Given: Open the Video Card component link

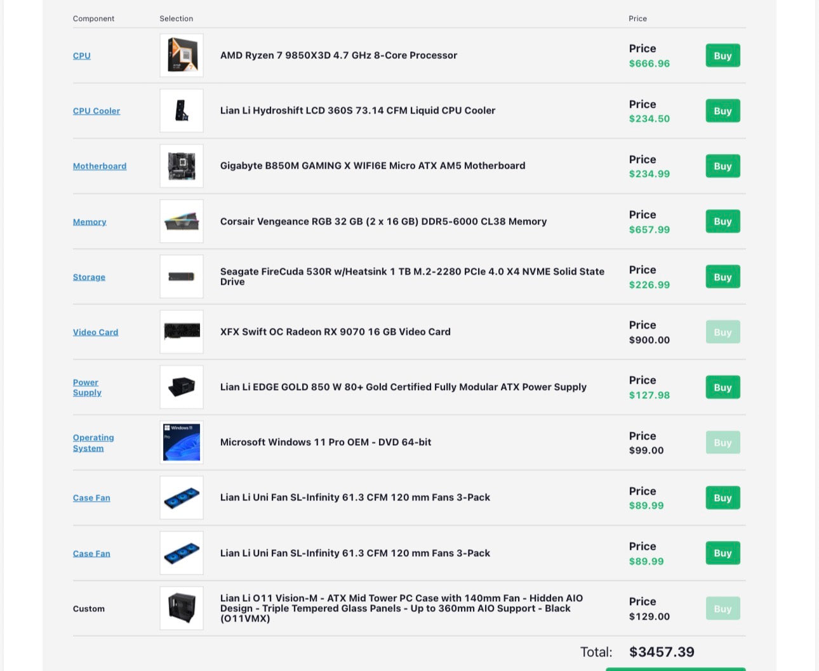Looking at the screenshot, I should click(95, 332).
